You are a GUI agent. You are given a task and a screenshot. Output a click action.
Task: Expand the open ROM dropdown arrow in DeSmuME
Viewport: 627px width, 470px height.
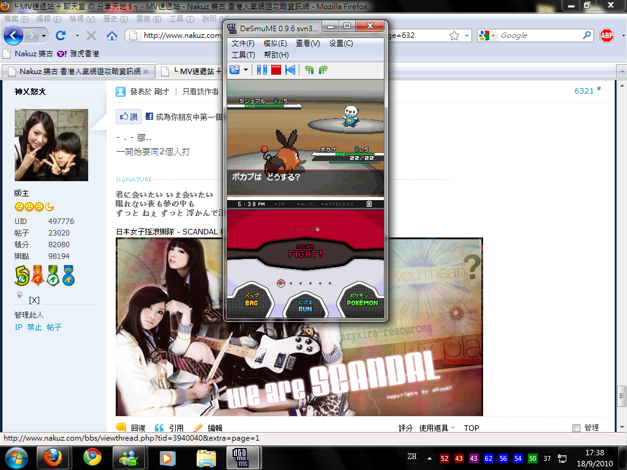(246, 70)
